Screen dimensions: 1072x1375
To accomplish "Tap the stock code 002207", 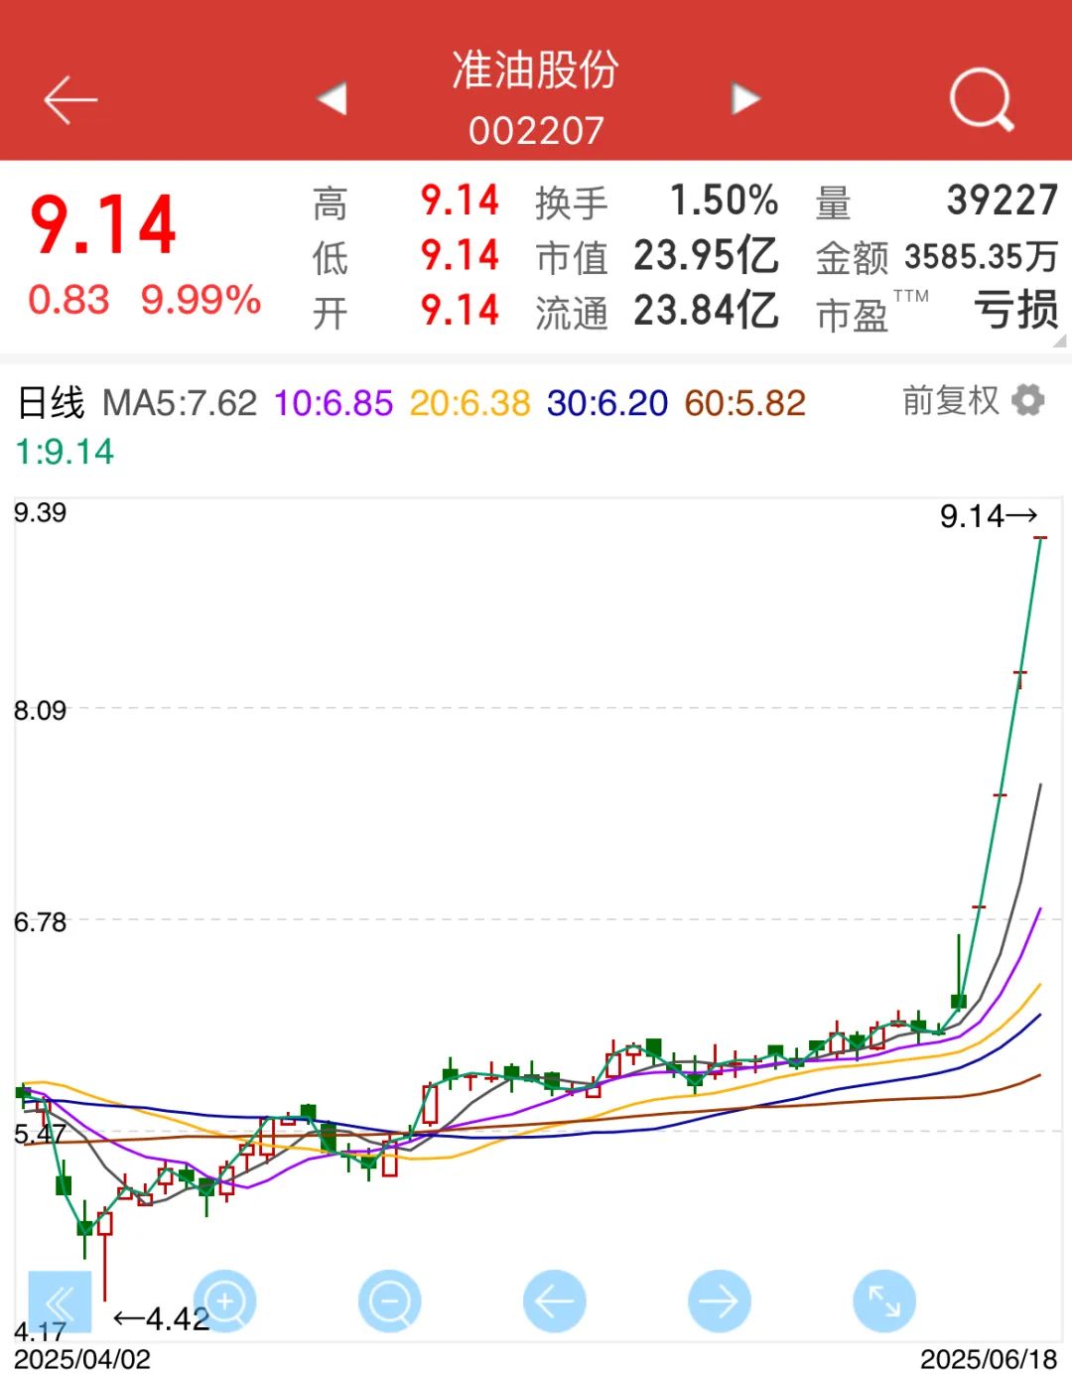I will pos(536,130).
